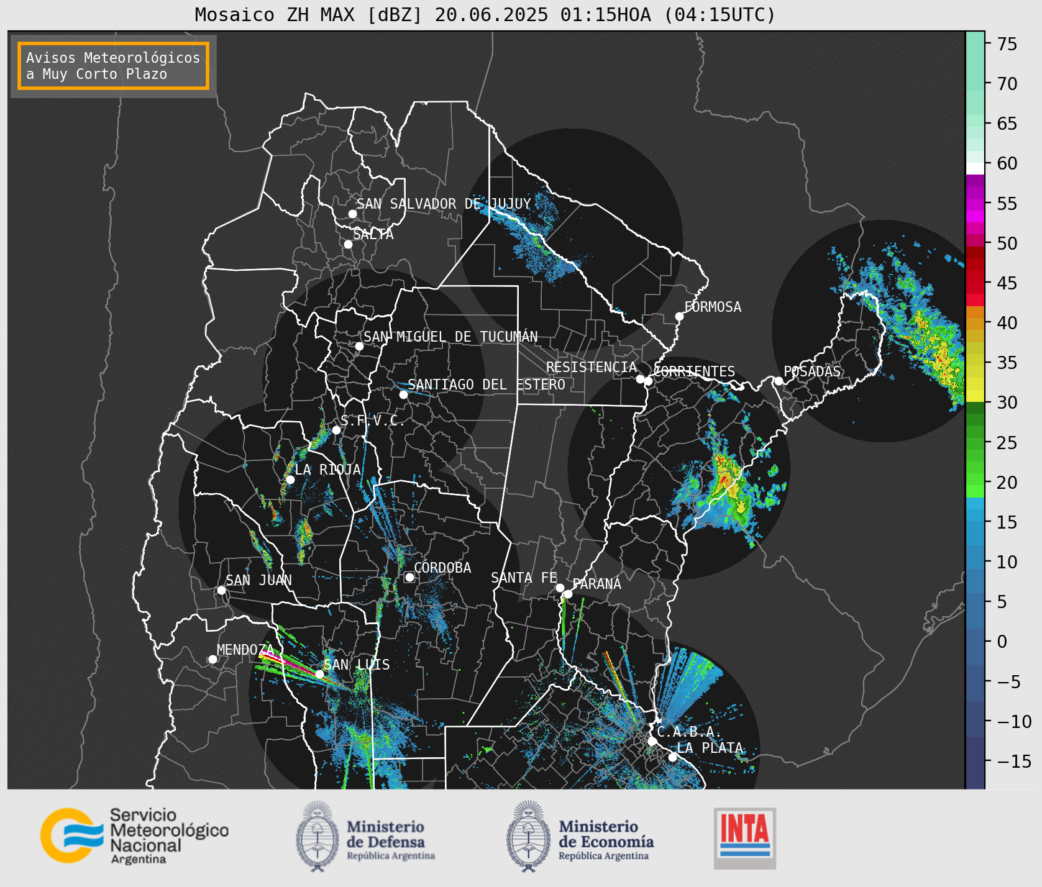Screen dimensions: 1042x887
Task: Click the La Rioja city marker
Action: [290, 480]
